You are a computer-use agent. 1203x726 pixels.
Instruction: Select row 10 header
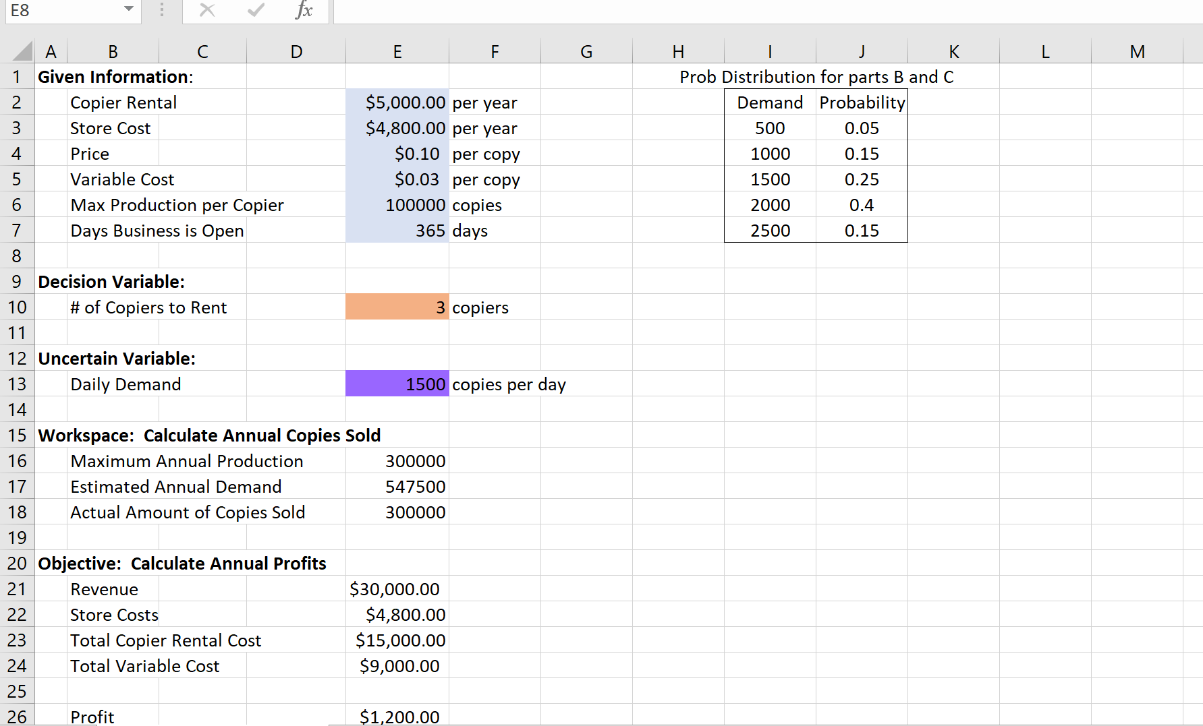click(17, 307)
